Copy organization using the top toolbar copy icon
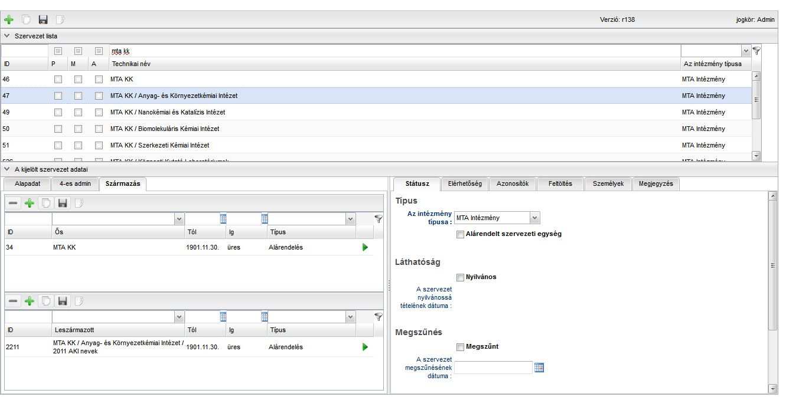786x400 pixels. [x=26, y=19]
